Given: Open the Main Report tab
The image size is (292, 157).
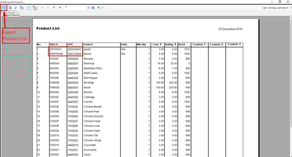Looking at the screenshot, I should tap(8, 13).
